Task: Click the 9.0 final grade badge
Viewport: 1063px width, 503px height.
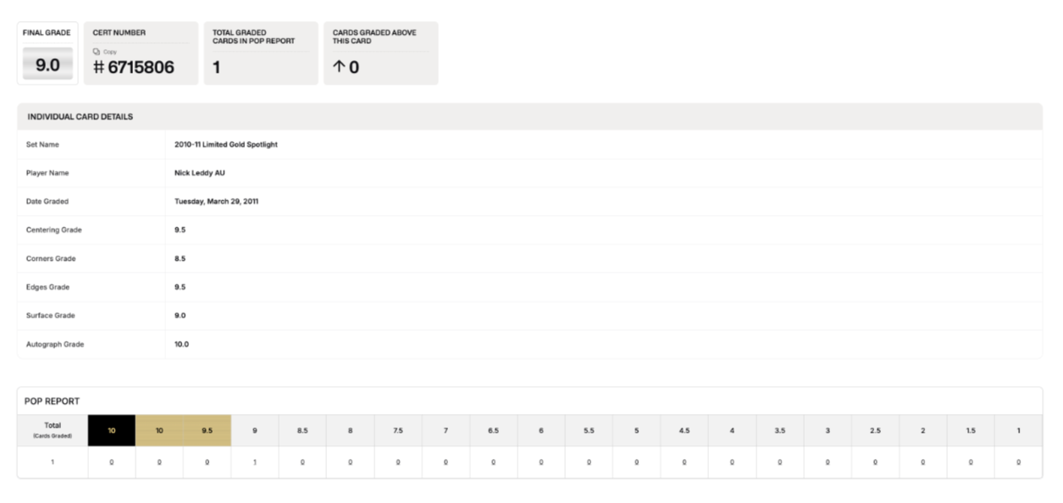Action: [47, 64]
